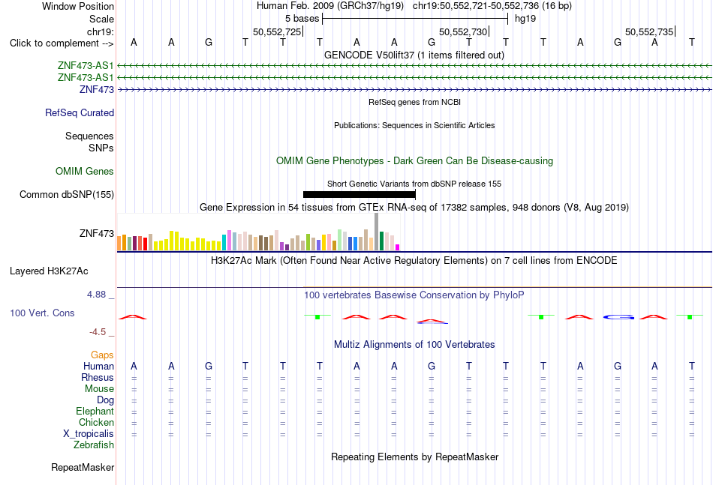Select the X_tropicalis alignment row label
The width and height of the screenshot is (713, 485).
click(89, 434)
